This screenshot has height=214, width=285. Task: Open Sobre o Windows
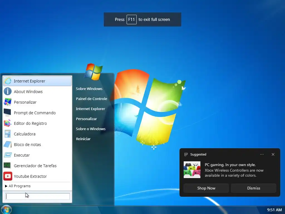click(90, 129)
